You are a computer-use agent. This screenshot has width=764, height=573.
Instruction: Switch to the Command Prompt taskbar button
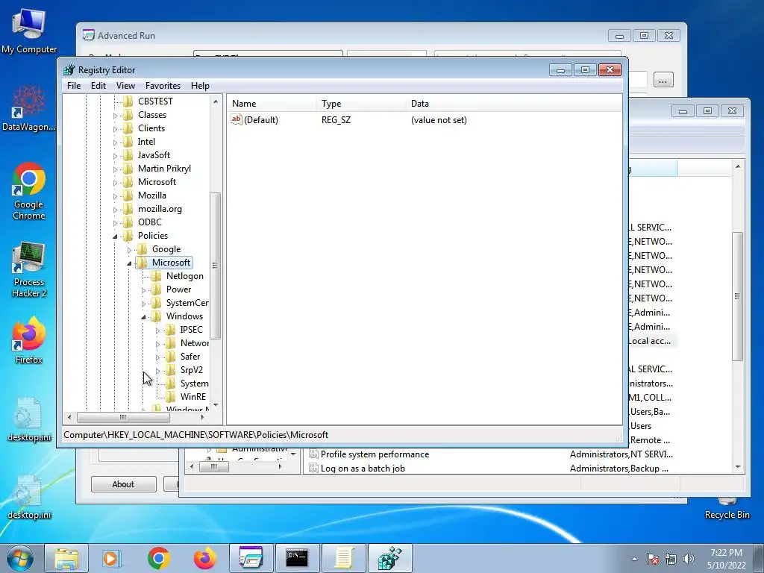(297, 558)
